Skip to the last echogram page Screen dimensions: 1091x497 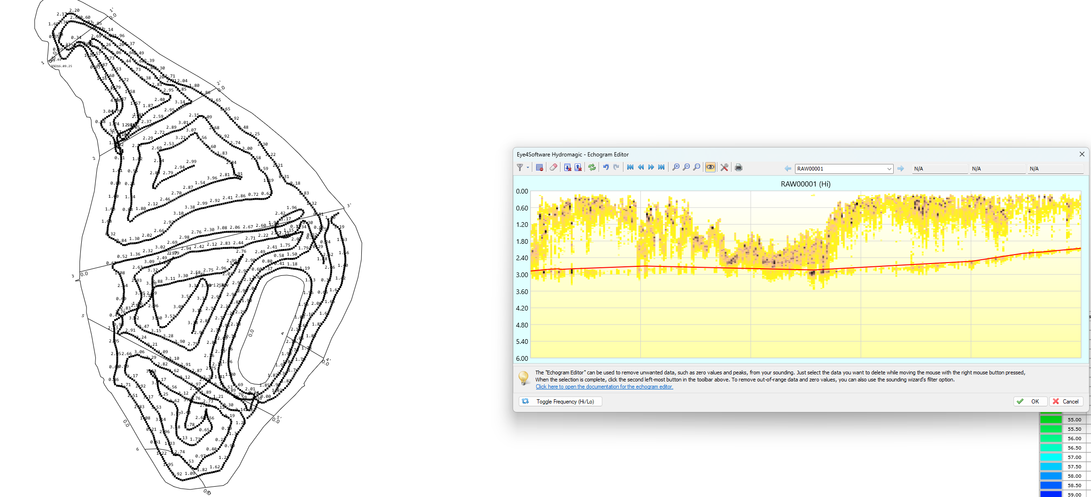click(x=661, y=168)
